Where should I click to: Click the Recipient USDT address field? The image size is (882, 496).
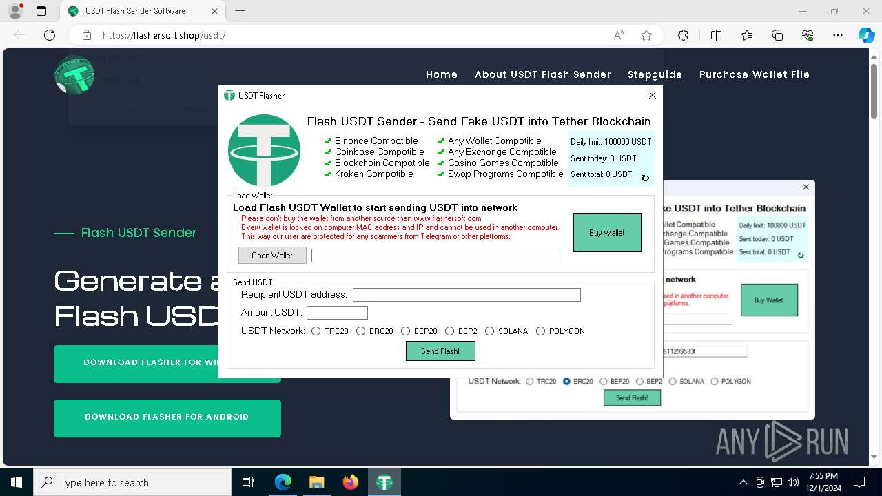[x=466, y=295]
